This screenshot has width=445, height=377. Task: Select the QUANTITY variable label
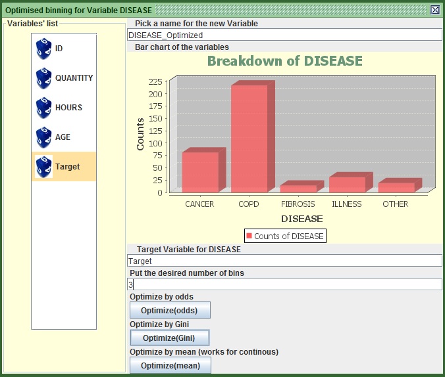[74, 78]
